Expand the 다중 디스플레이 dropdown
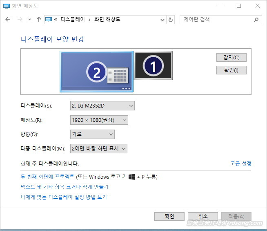Screen dimensions: 267x231 [x=98, y=148]
